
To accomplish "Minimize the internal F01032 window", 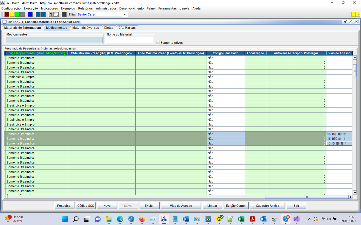I will tap(345, 22).
